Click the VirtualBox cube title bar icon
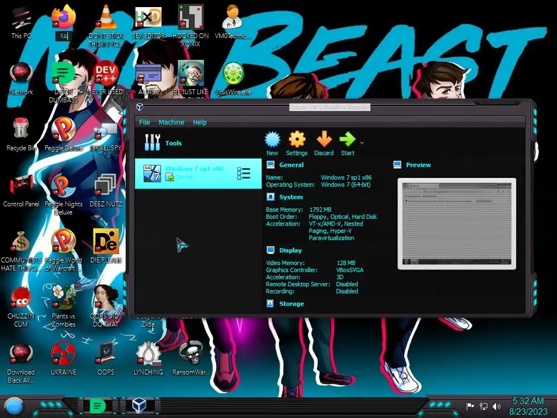 [x=140, y=107]
